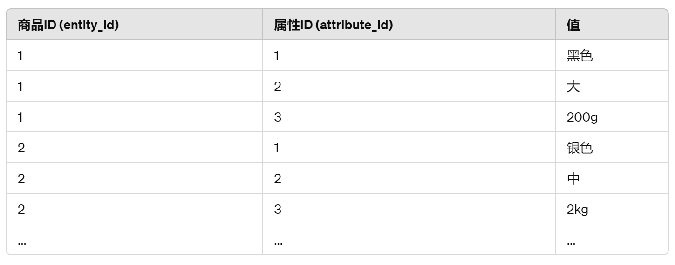The height and width of the screenshot is (265, 675).
Task: Click the 中 value cell
Action: click(573, 179)
